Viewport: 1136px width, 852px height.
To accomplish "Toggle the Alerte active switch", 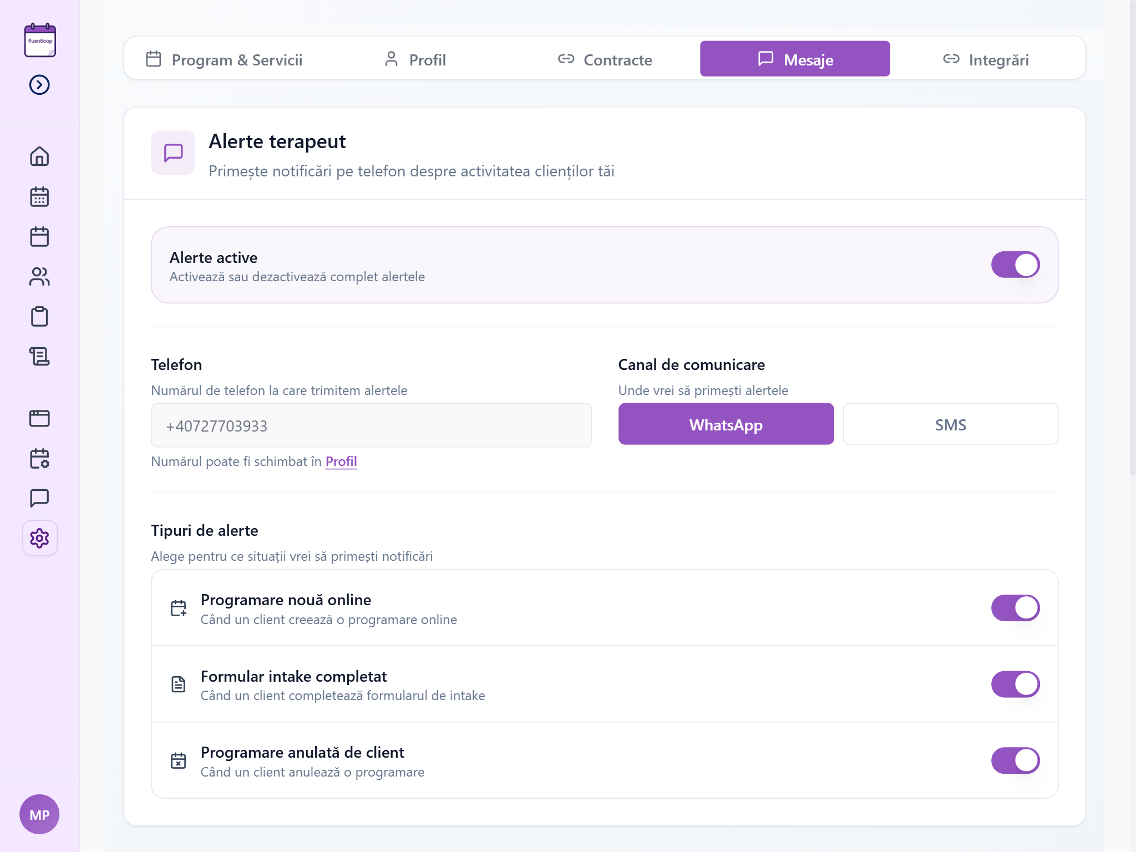I will point(1015,265).
